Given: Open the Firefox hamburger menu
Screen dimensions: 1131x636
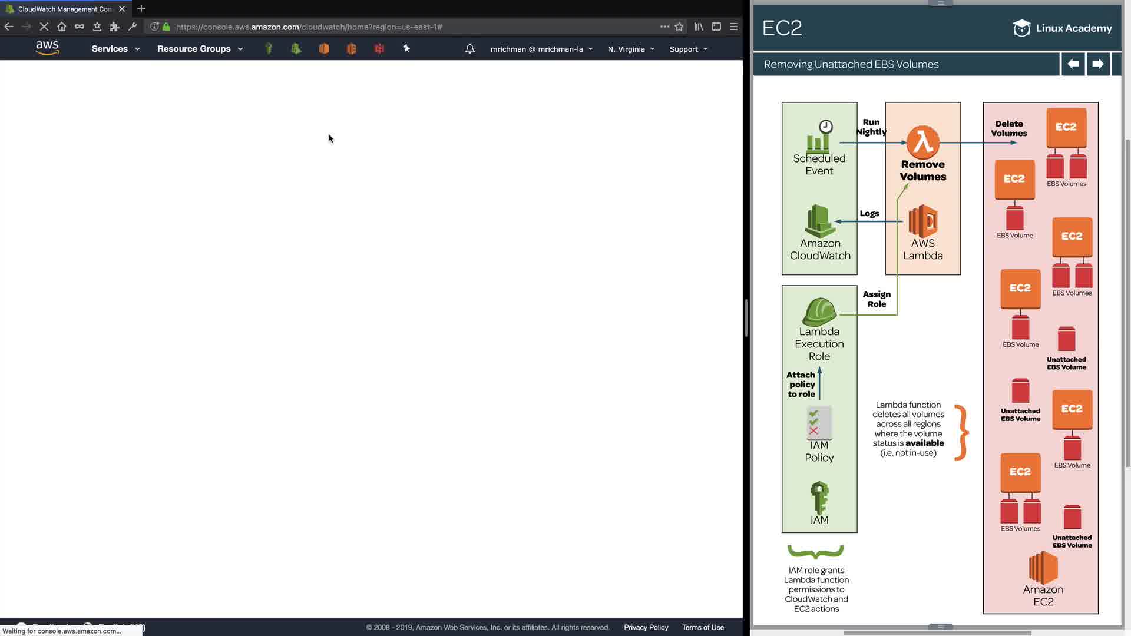Looking at the screenshot, I should tap(734, 26).
